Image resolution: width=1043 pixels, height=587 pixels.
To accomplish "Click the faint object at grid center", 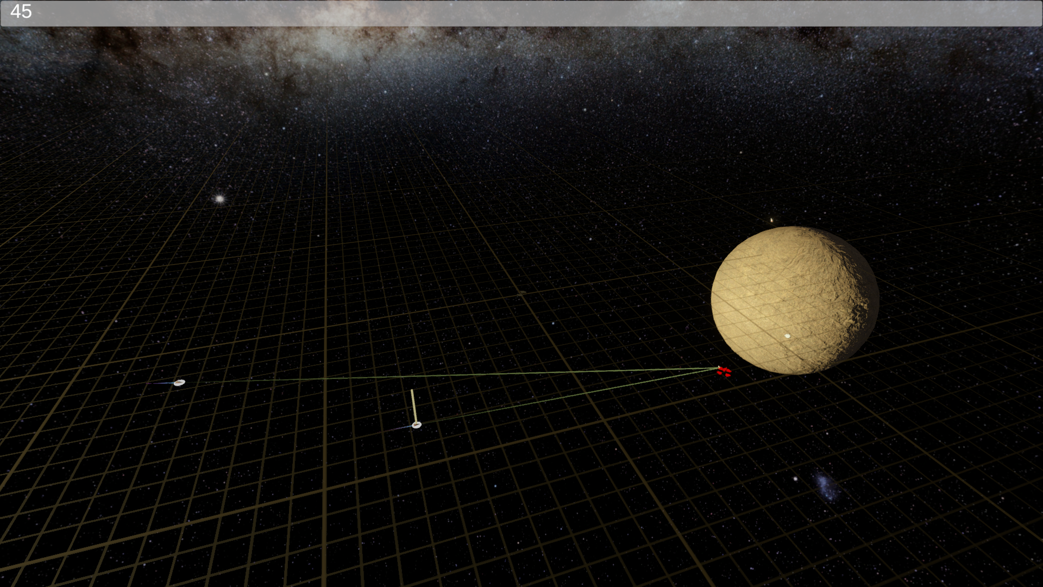I will pyautogui.click(x=523, y=292).
